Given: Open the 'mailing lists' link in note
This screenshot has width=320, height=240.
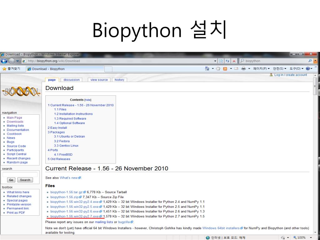Looking at the screenshot, I should pyautogui.click(x=104, y=222).
